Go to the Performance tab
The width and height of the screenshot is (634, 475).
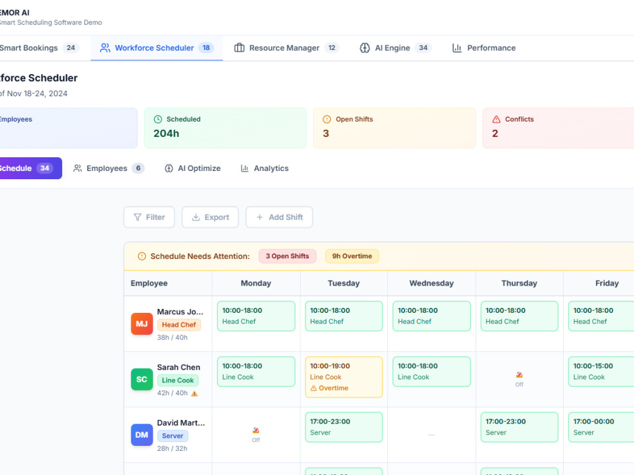[x=484, y=47]
